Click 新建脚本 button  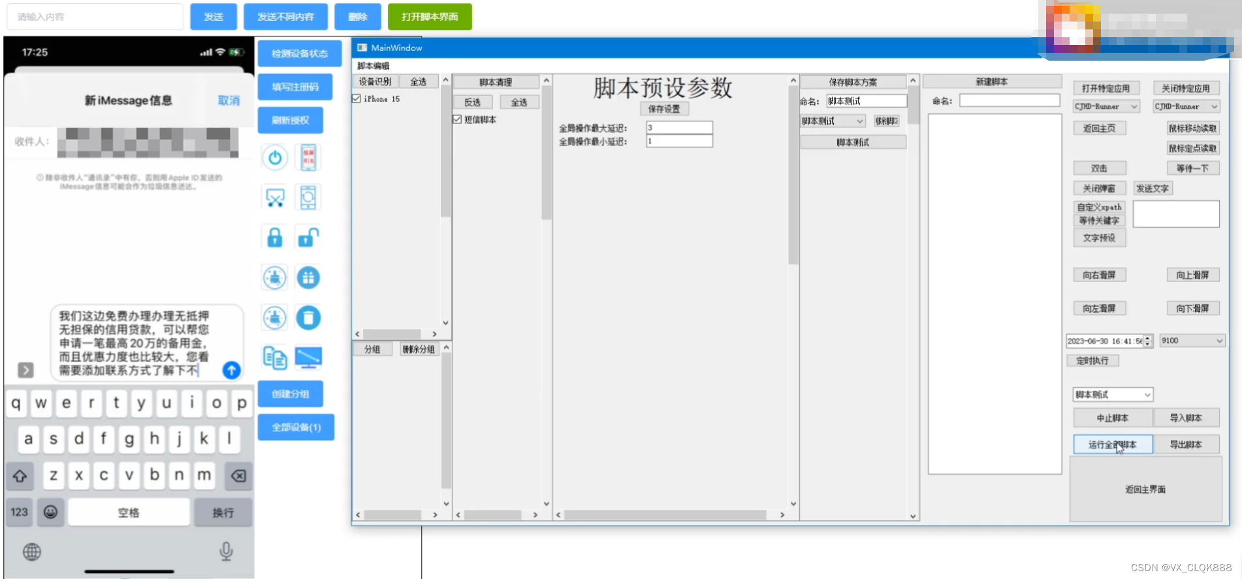[x=991, y=82]
